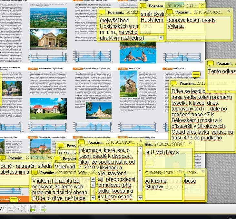Click icon of the 'Informace, které jsou' note
This screenshot has height=219, width=236.
coord(82,142)
